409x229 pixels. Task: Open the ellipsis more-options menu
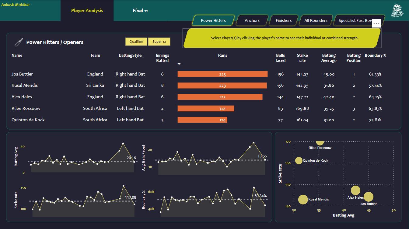tap(376, 23)
